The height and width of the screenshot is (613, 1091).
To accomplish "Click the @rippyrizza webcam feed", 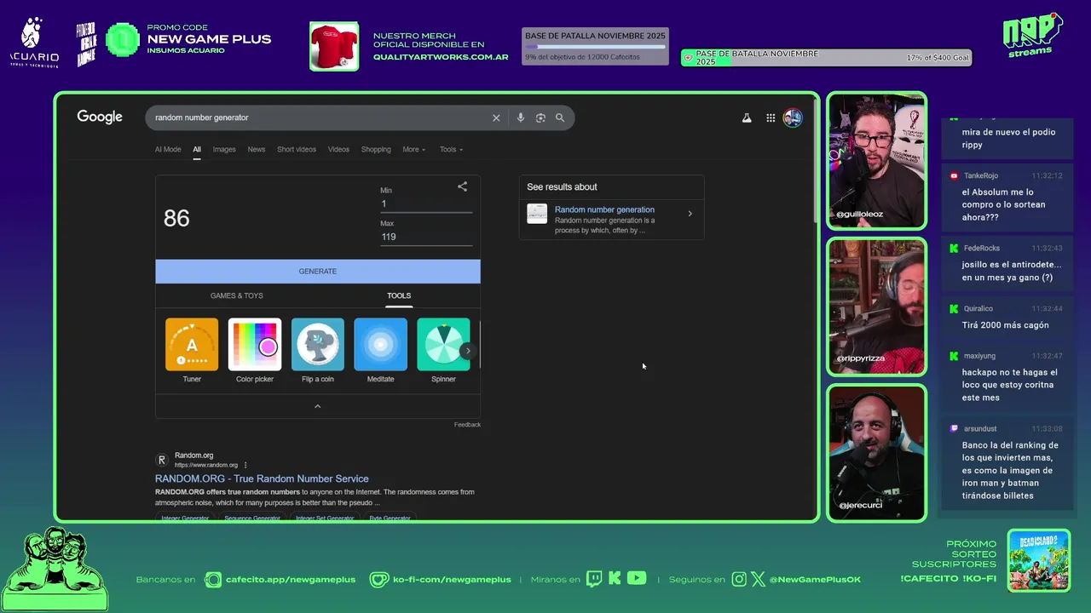I will point(876,306).
